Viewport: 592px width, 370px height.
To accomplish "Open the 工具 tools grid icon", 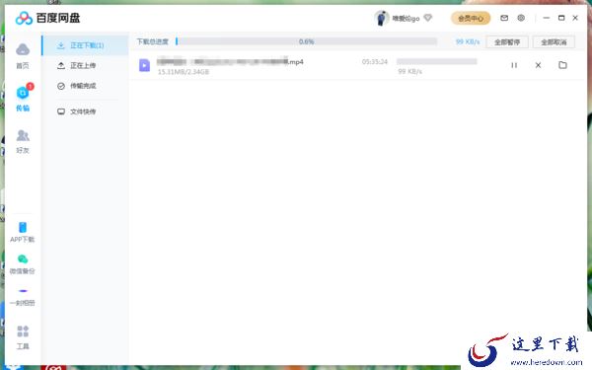I will click(23, 332).
